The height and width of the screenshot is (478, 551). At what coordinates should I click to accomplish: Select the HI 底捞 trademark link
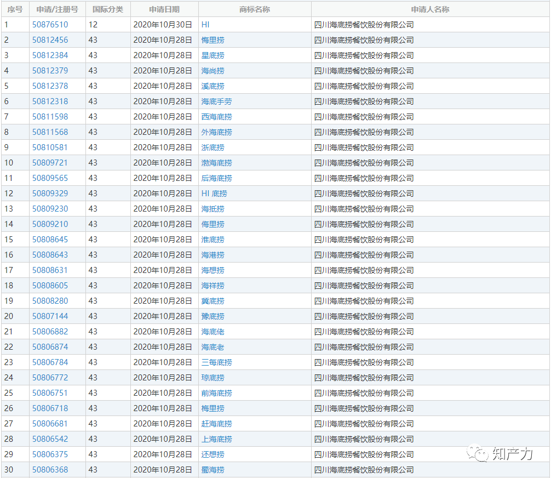[x=214, y=194]
